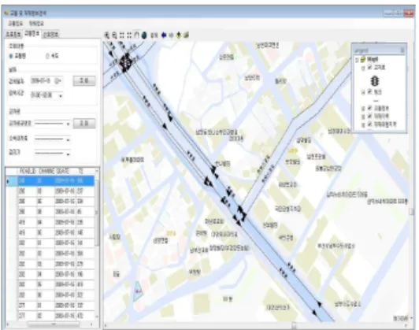This screenshot has width=419, height=330.
Task: Click the fixed zoom-in arrows icon
Action: click(x=122, y=35)
